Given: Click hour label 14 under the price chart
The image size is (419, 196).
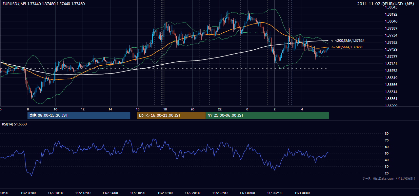Looking at the screenshot, I should (x=110, y=109).
